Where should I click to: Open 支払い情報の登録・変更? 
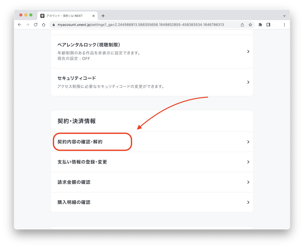pyautogui.click(x=82, y=162)
